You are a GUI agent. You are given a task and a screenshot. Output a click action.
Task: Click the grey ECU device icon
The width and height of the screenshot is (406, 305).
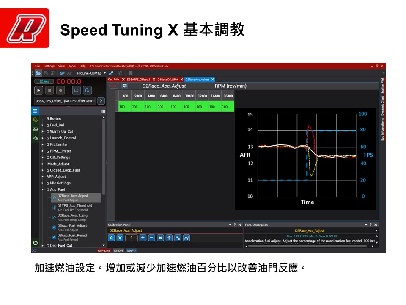click(131, 73)
